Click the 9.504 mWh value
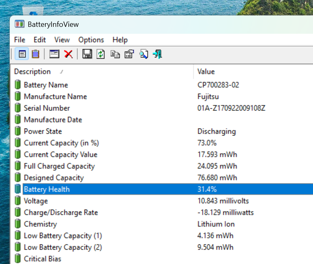The width and height of the screenshot is (313, 264). pos(215,247)
